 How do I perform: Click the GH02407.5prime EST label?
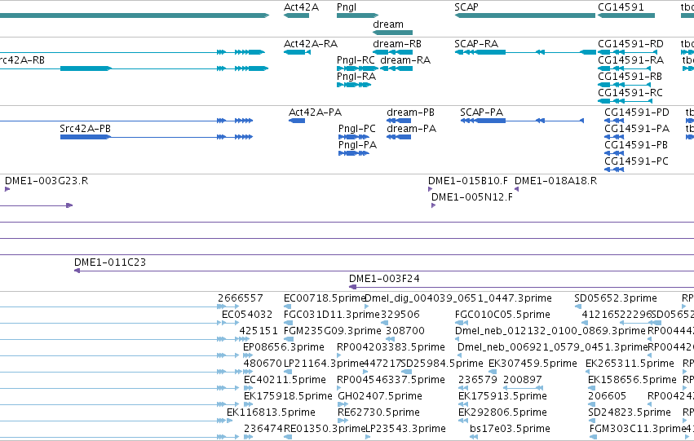click(380, 396)
